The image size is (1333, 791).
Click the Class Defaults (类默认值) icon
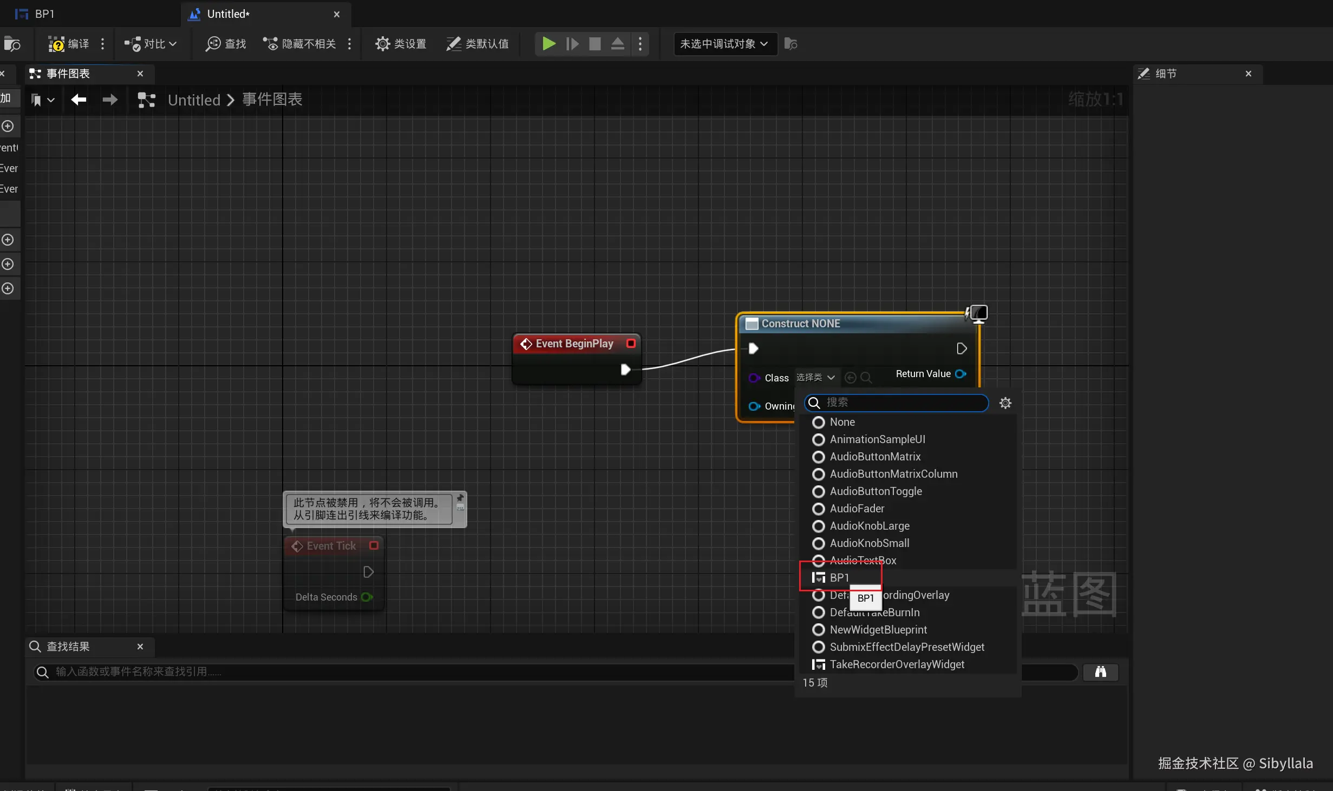(453, 44)
